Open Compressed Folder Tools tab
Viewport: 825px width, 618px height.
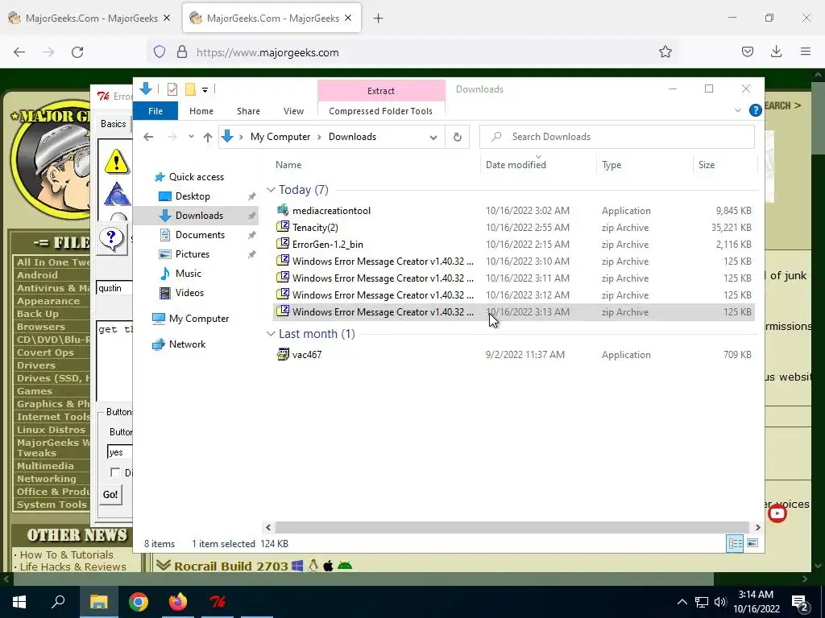point(380,111)
